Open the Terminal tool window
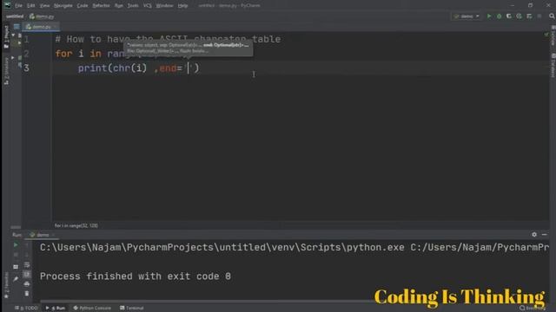 pos(132,309)
